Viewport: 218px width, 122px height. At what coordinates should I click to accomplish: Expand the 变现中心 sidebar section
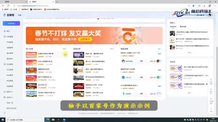[x=10, y=97]
